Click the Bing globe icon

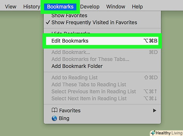pyautogui.click(x=54, y=118)
